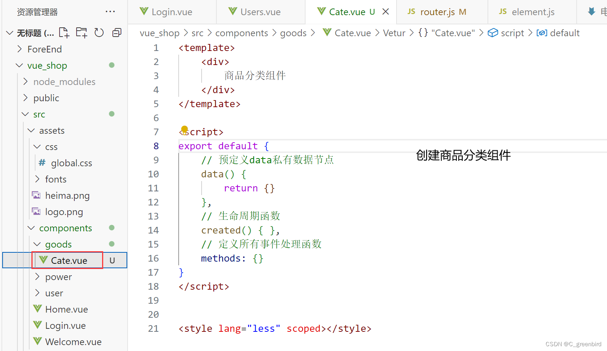
Task: Collapse the goods folder
Action: 37,244
